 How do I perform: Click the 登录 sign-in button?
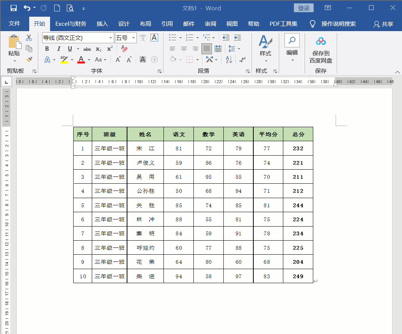pos(303,8)
